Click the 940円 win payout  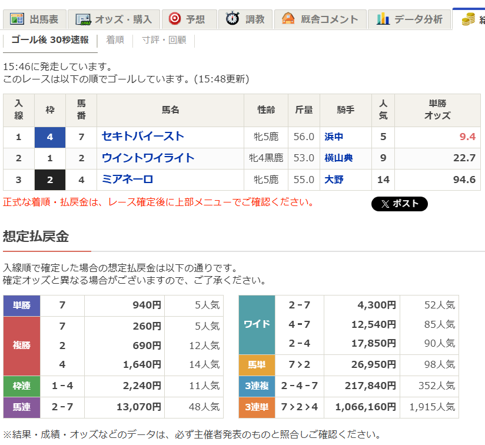147,305
